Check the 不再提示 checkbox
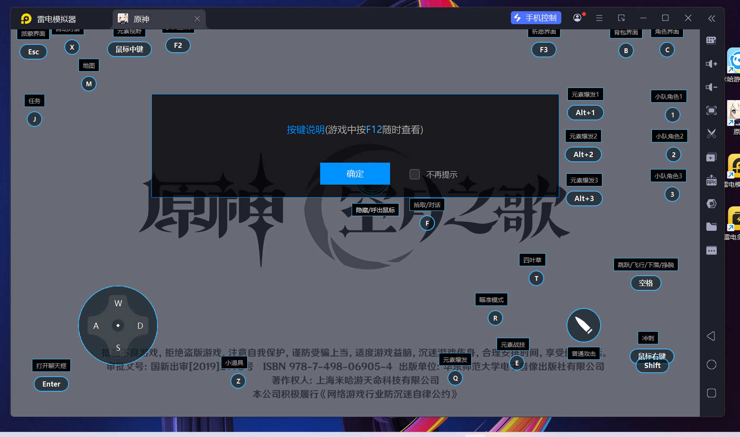Image resolution: width=740 pixels, height=437 pixels. pos(414,174)
